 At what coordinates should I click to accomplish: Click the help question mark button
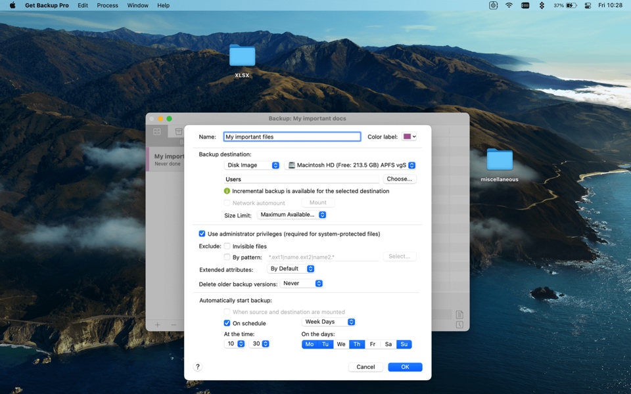point(198,367)
